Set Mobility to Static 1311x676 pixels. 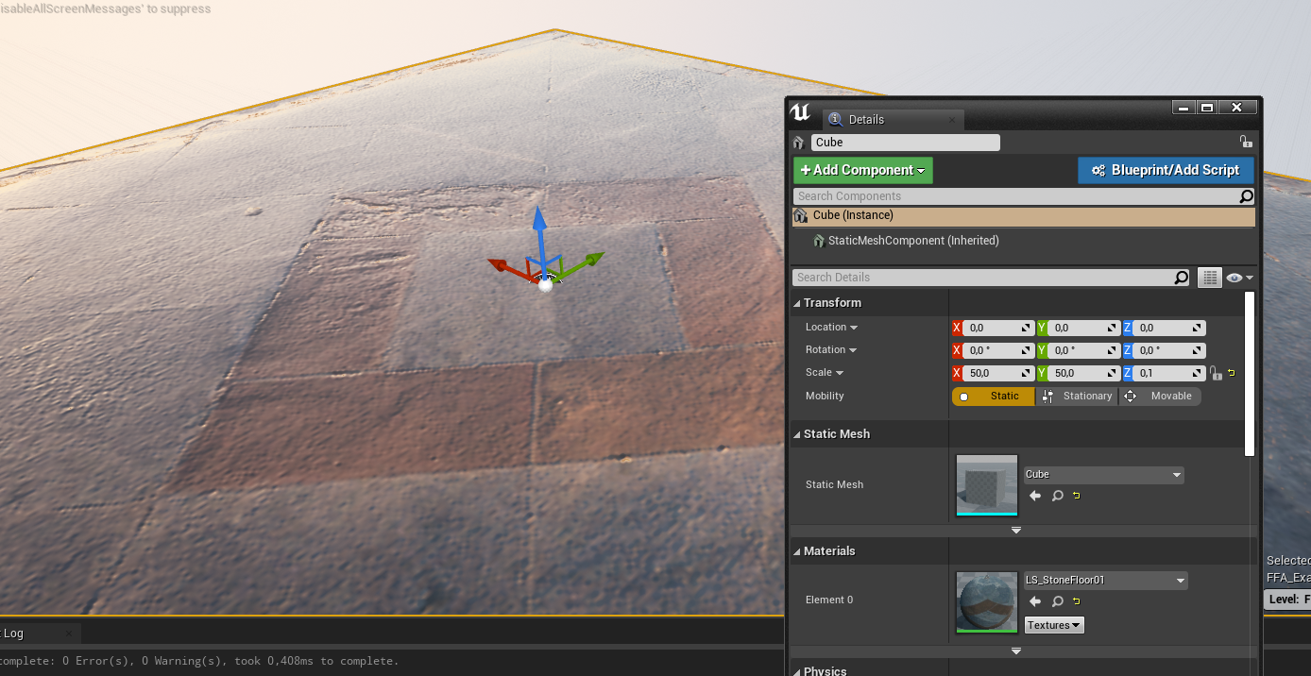click(x=994, y=397)
